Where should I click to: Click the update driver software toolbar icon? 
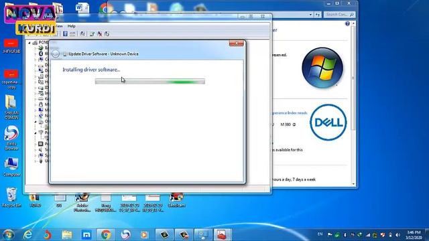(x=92, y=33)
